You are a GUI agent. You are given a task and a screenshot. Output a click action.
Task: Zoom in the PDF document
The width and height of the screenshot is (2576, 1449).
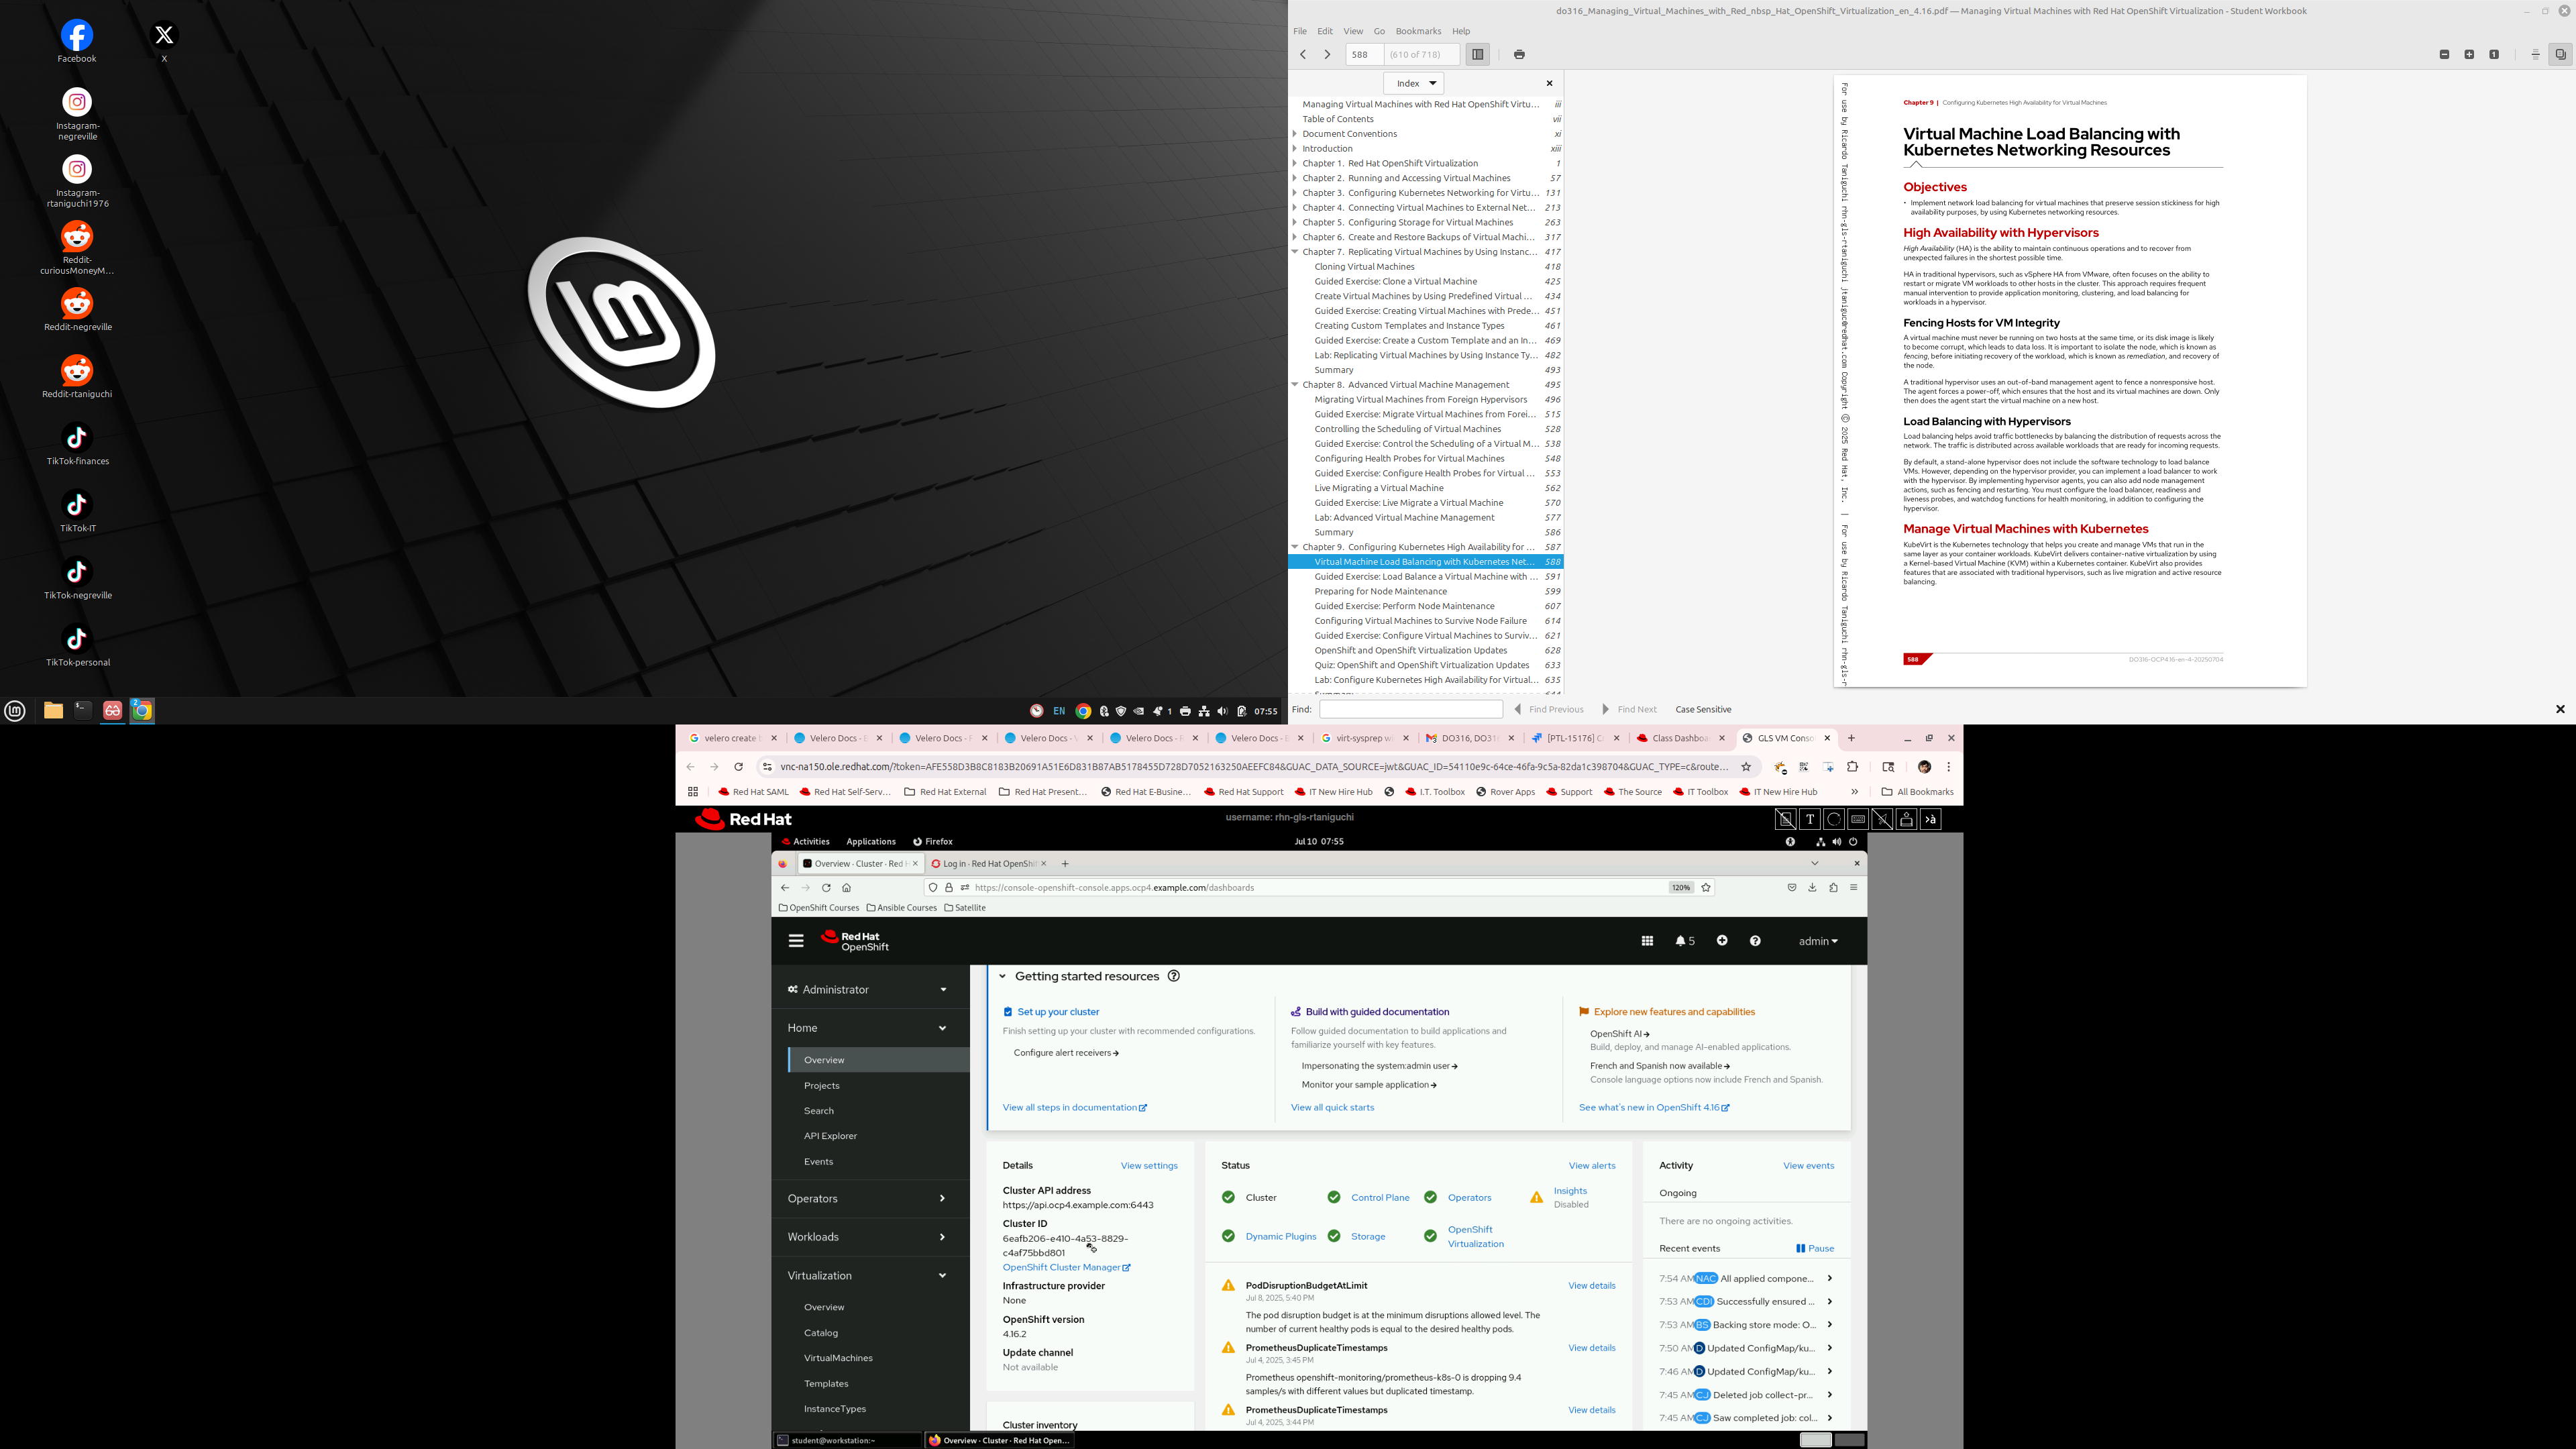[2469, 54]
